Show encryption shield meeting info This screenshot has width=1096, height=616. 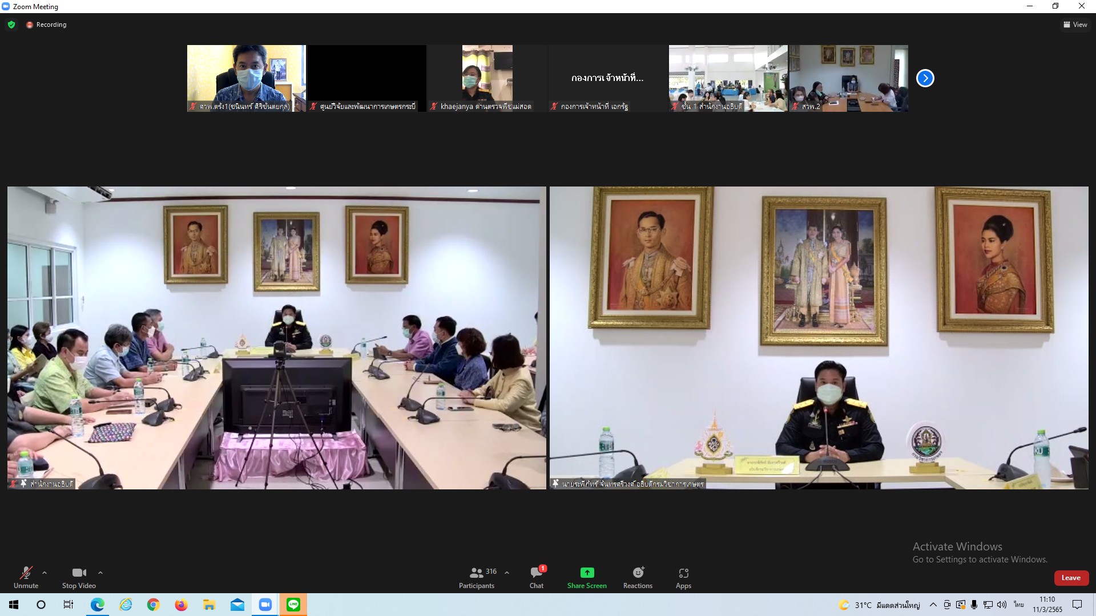point(11,25)
